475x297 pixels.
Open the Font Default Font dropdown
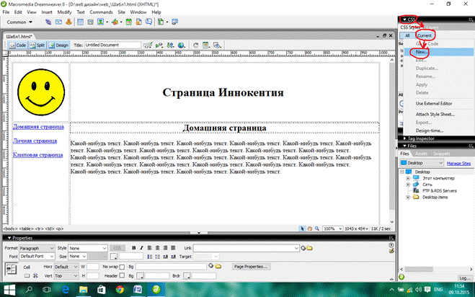(x=37, y=257)
